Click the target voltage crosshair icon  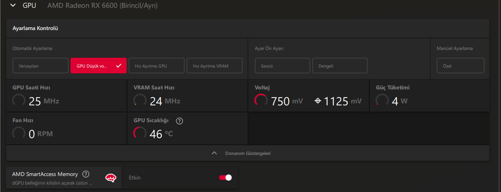(x=318, y=101)
